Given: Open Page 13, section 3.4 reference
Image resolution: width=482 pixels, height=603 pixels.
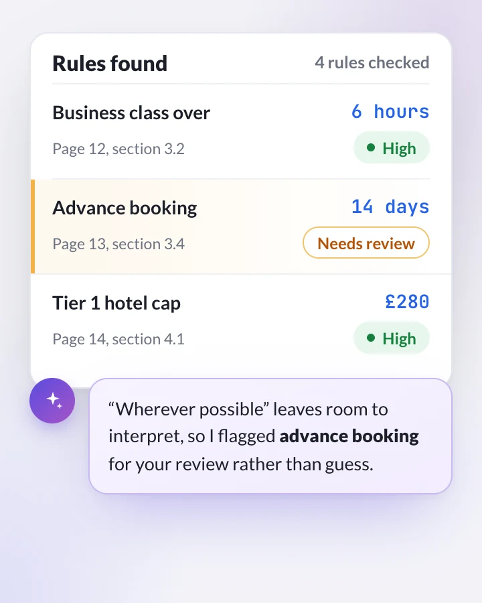Looking at the screenshot, I should 118,244.
